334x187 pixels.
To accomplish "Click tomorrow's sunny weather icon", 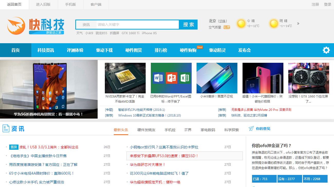I will coord(274,24).
